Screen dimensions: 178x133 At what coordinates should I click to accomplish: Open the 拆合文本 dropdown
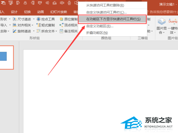coord(56,31)
